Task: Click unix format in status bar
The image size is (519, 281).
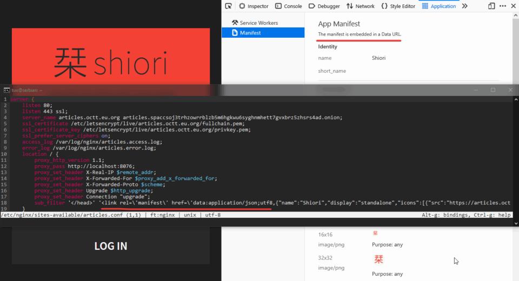Action: point(190,215)
